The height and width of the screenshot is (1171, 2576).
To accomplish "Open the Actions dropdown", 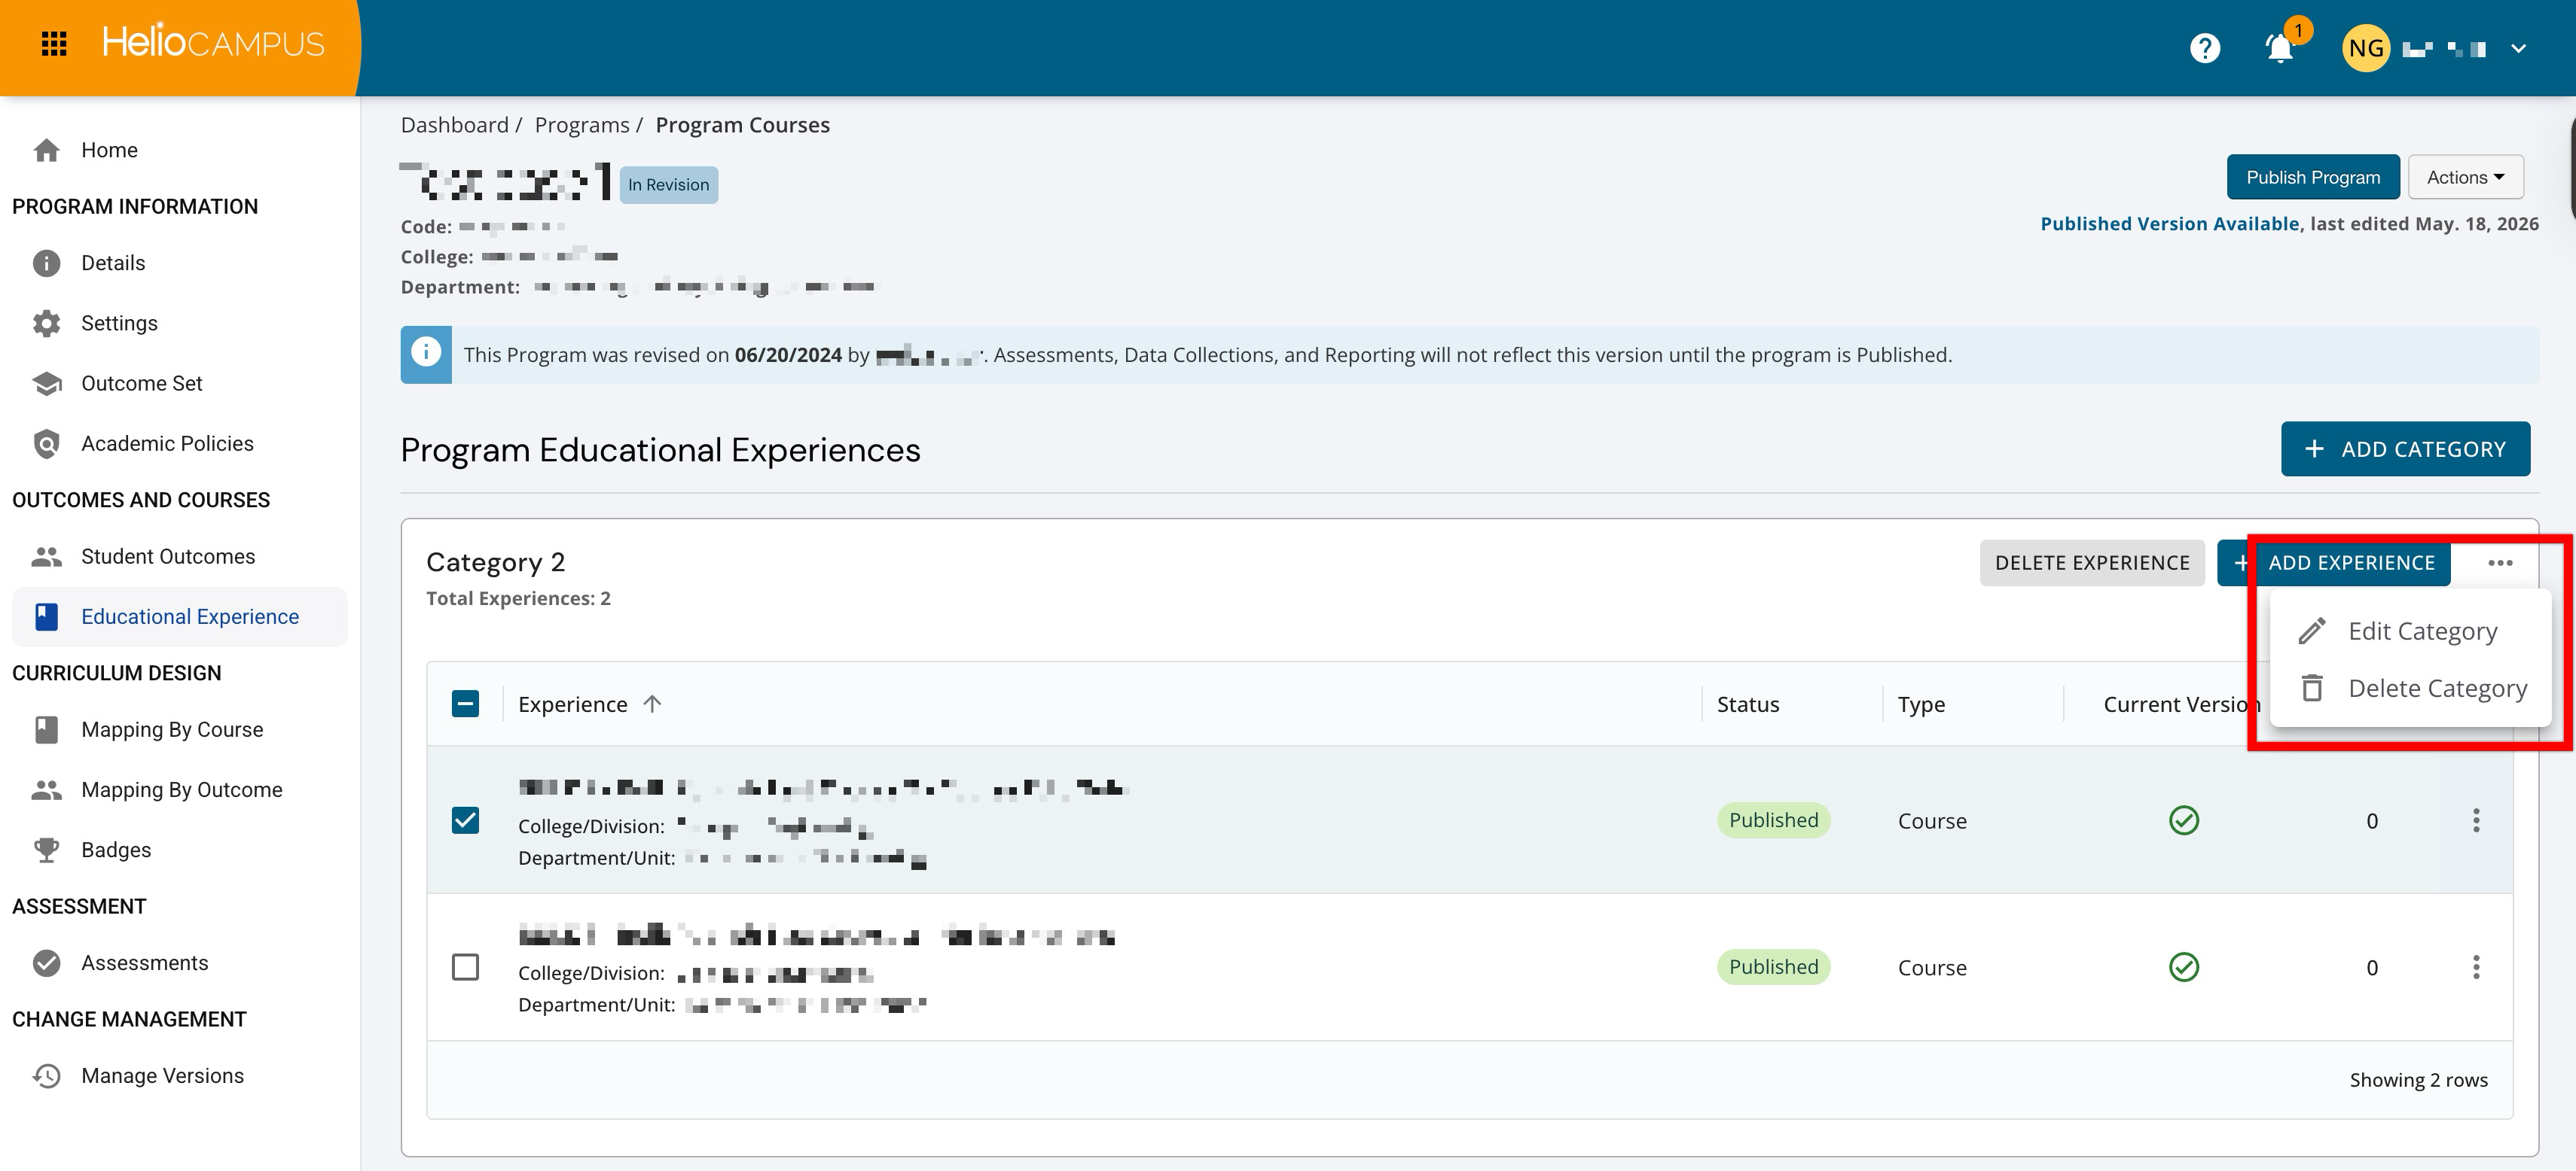I will point(2465,177).
